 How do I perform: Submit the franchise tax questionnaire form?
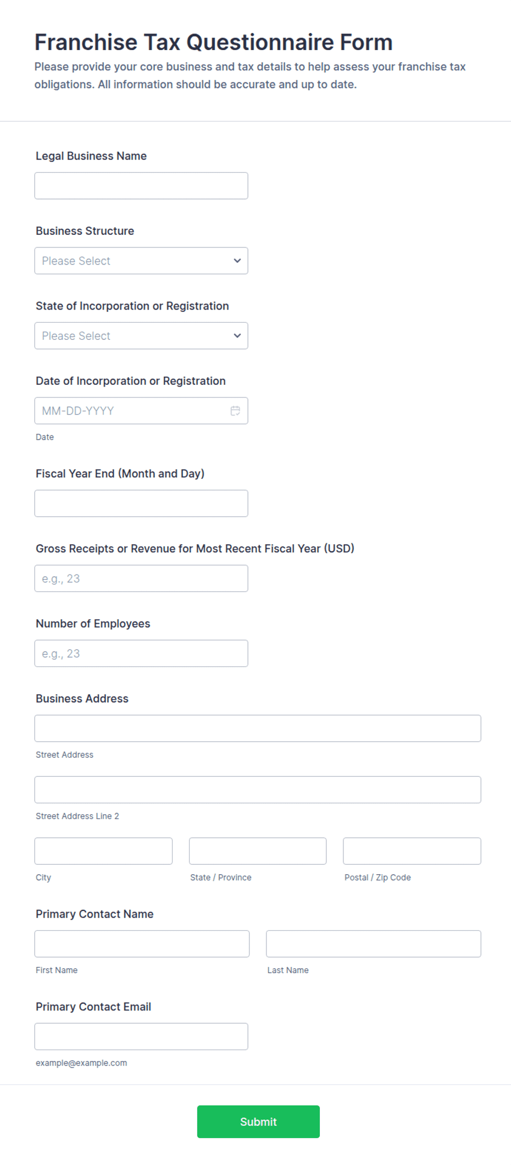point(258,1122)
